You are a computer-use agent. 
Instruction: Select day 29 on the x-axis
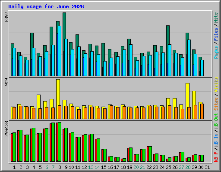coord(194,167)
